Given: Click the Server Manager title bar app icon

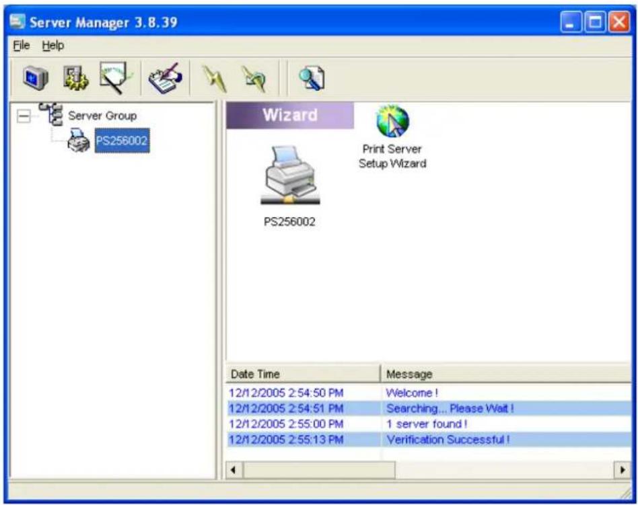Looking at the screenshot, I should 17,21.
